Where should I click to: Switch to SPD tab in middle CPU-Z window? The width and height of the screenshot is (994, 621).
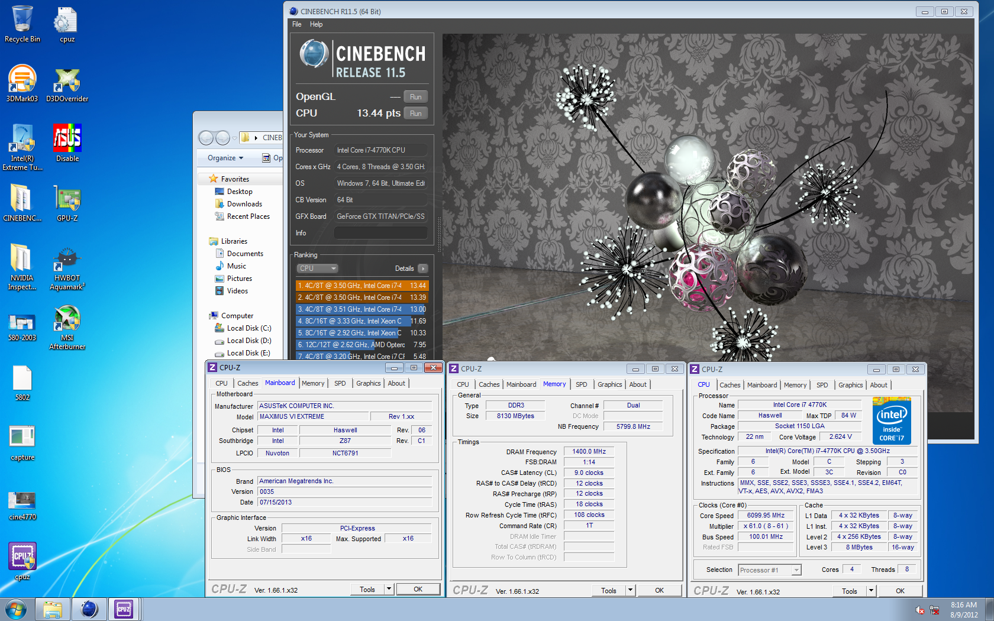point(582,384)
